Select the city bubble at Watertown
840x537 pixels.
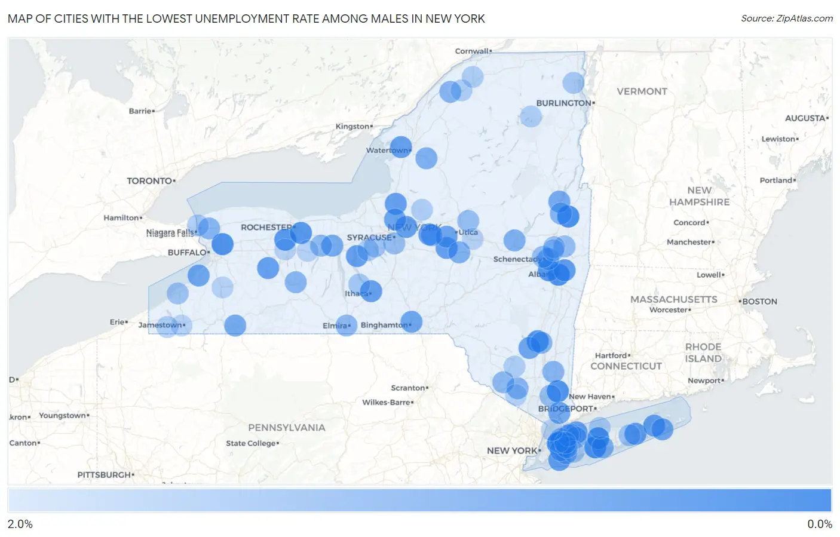tap(401, 147)
